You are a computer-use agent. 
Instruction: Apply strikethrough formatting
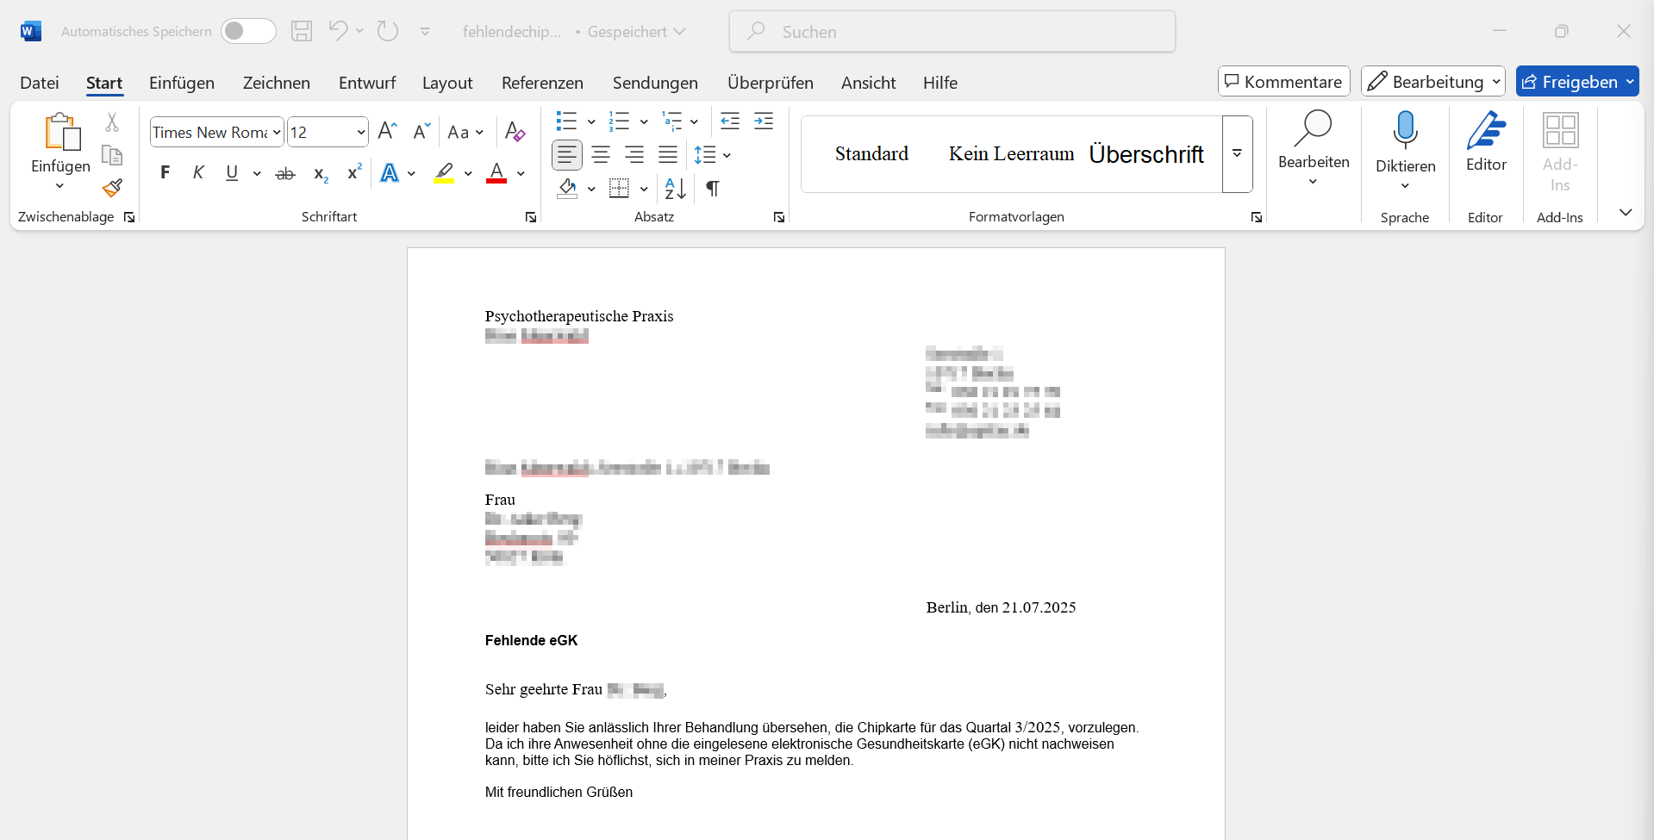(x=285, y=173)
